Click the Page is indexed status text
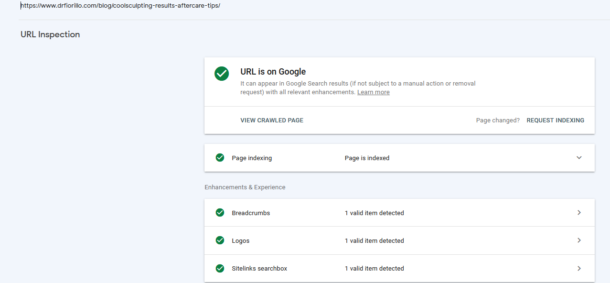This screenshot has height=283, width=610. [x=367, y=158]
